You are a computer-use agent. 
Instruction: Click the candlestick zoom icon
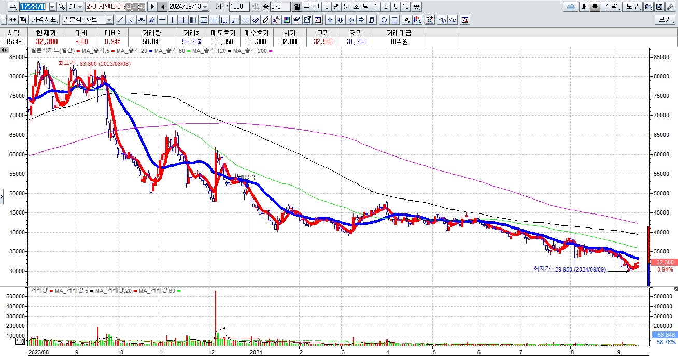pyautogui.click(x=417, y=19)
